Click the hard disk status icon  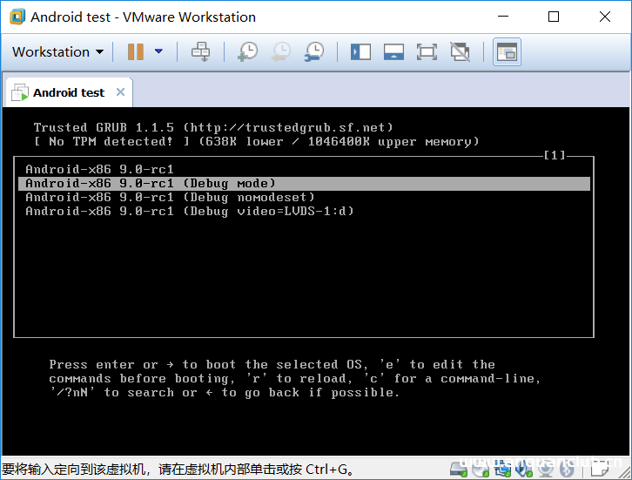(458, 469)
